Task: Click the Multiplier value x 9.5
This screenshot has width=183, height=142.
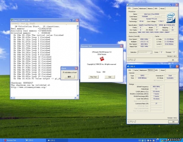Action: pyautogui.click(x=144, y=42)
